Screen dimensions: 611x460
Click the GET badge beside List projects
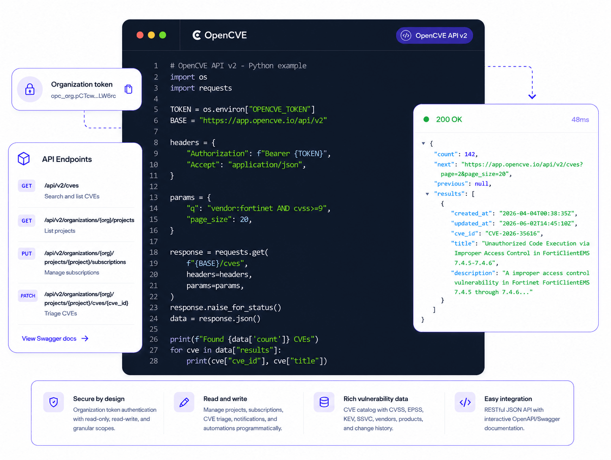tap(27, 221)
